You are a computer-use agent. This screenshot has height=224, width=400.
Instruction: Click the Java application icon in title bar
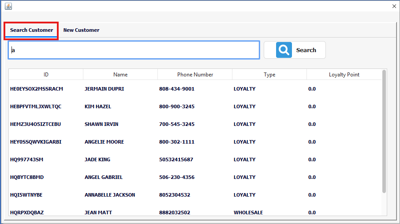(x=8, y=6)
